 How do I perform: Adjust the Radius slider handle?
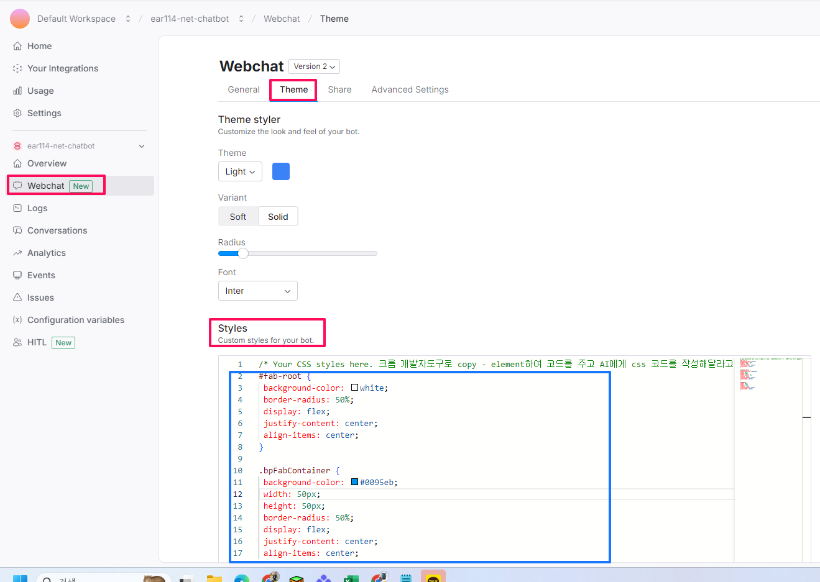tap(243, 253)
